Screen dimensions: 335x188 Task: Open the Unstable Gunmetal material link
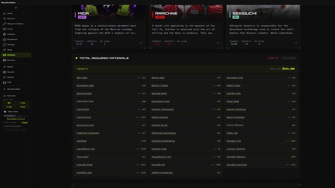click(237, 165)
